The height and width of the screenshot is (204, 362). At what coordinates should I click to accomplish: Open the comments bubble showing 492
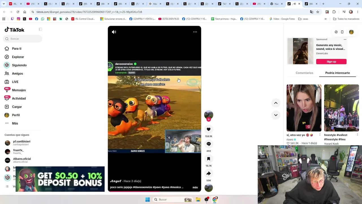(x=208, y=144)
